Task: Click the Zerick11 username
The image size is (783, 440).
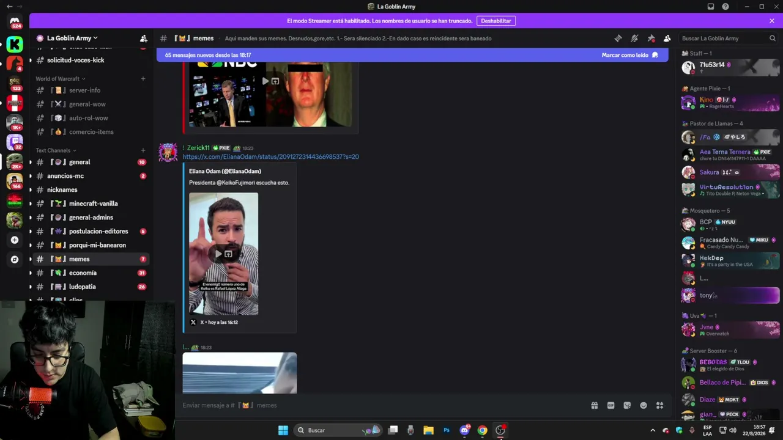Action: (198, 148)
